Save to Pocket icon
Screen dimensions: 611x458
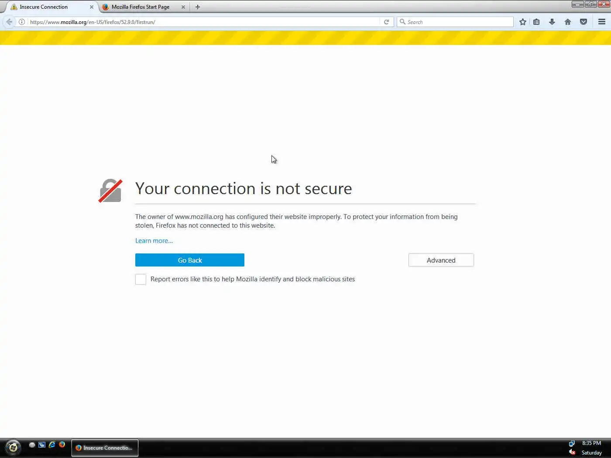click(x=584, y=22)
